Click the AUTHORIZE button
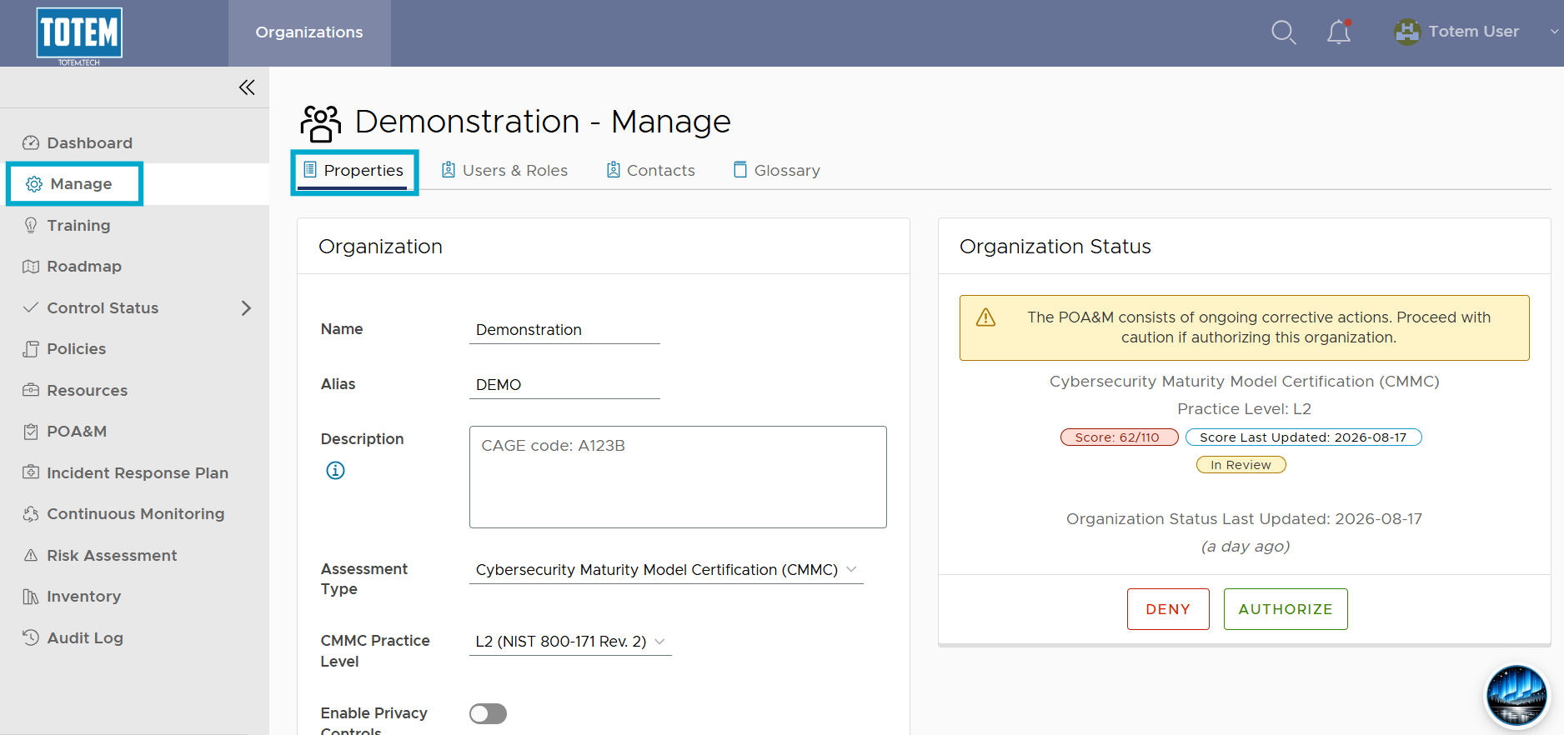Image resolution: width=1564 pixels, height=735 pixels. tap(1286, 609)
